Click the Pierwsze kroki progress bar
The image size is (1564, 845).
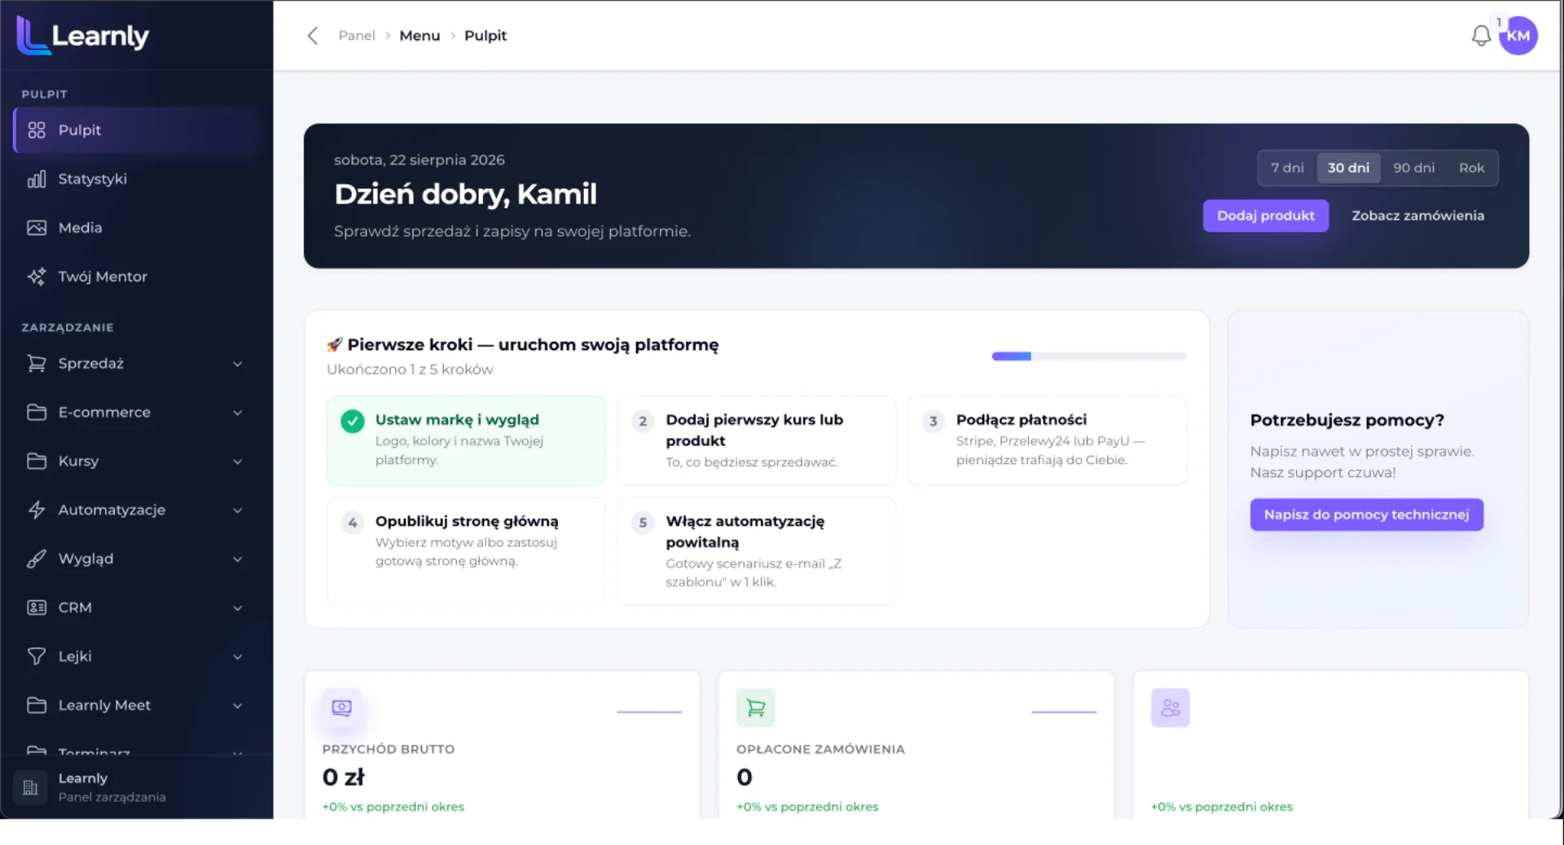pyautogui.click(x=1089, y=357)
